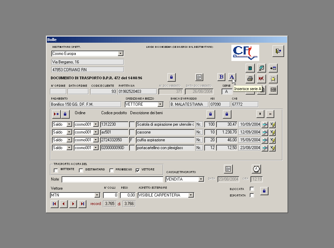334x248 pixels.
Task: Go to the first record
Action: (x=54, y=204)
